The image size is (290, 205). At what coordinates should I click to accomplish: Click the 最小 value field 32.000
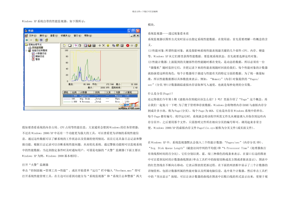[129, 84]
